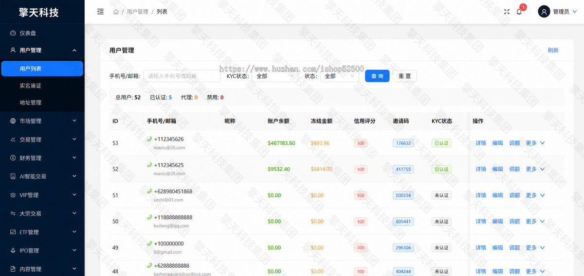Image resolution: width=584 pixels, height=276 pixels.
Task: Click the 已认证 tag for user 53
Action: click(441, 143)
